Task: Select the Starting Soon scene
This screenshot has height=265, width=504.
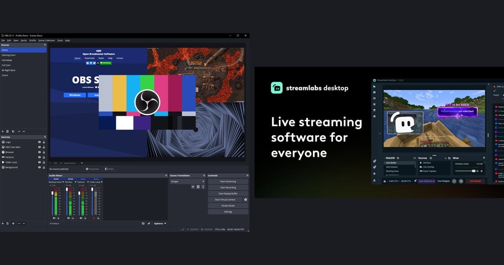Action: (x=23, y=55)
